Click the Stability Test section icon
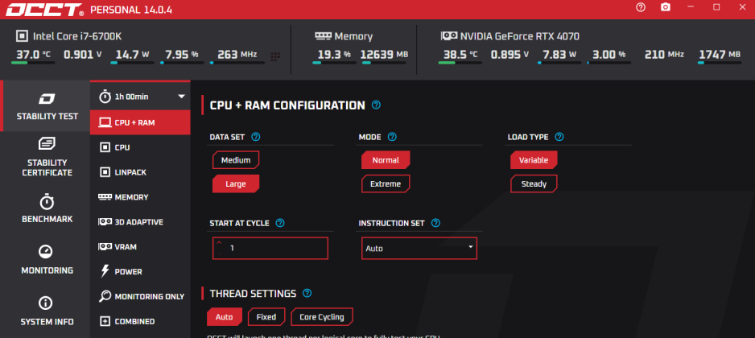The width and height of the screenshot is (755, 338). tap(47, 99)
